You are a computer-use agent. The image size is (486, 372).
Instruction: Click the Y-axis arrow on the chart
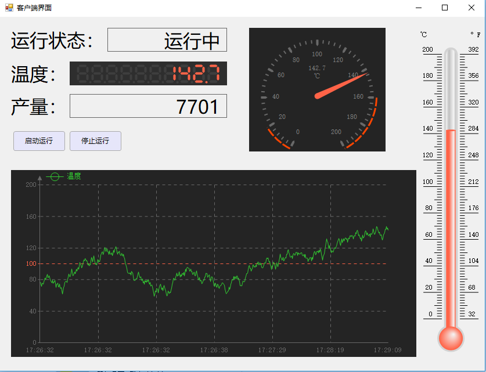39,178
